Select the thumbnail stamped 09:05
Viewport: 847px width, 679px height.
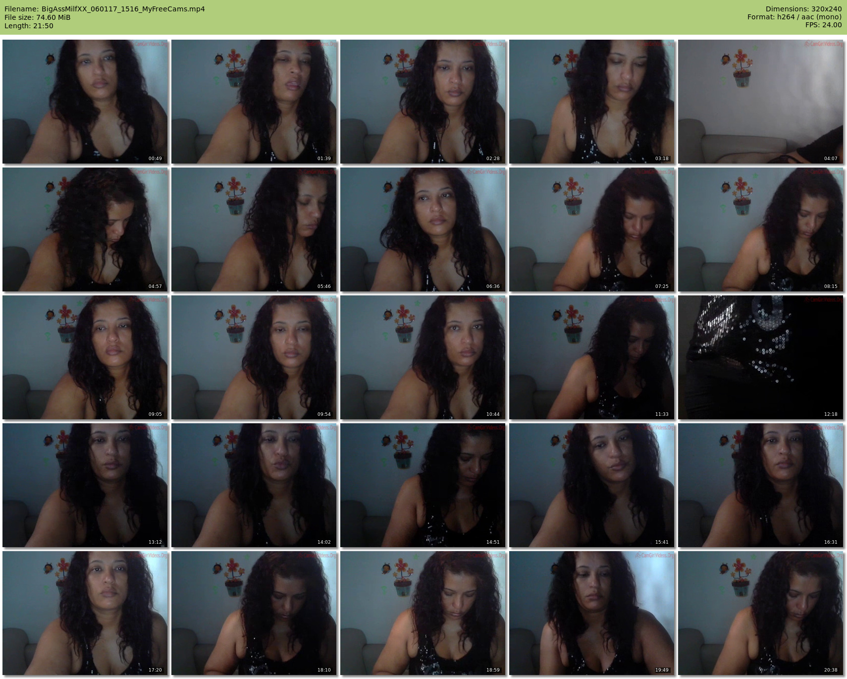tap(85, 357)
